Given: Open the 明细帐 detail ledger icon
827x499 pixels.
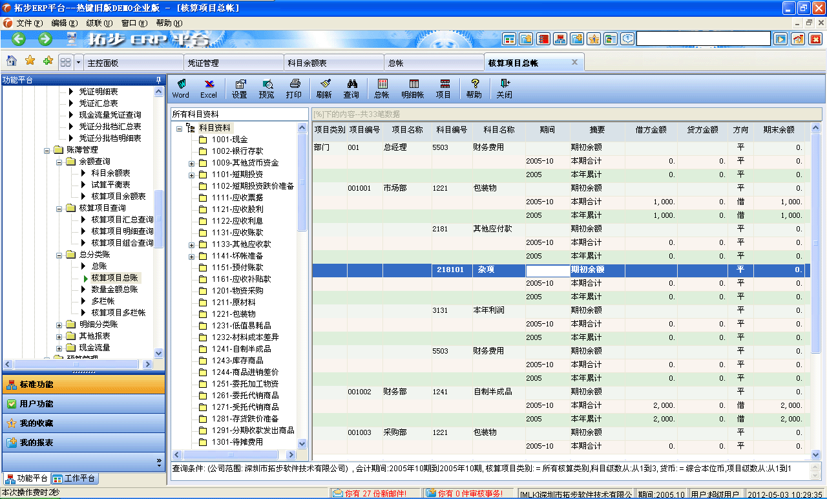Looking at the screenshot, I should click(x=413, y=89).
